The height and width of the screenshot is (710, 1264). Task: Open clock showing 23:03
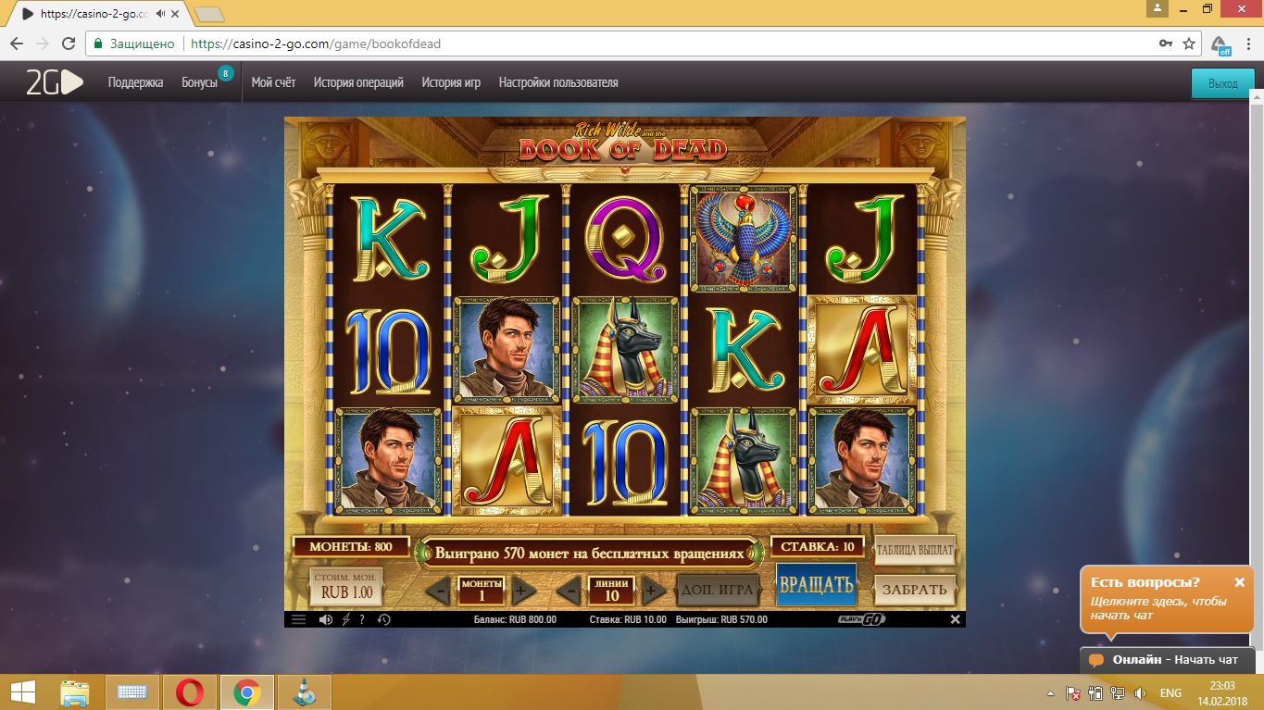click(1222, 692)
